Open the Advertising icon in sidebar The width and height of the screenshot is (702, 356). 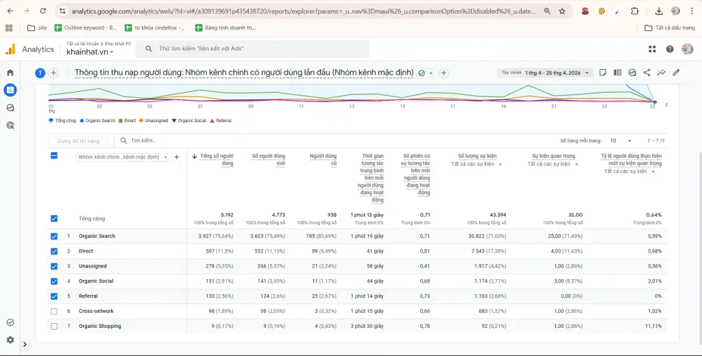click(10, 125)
